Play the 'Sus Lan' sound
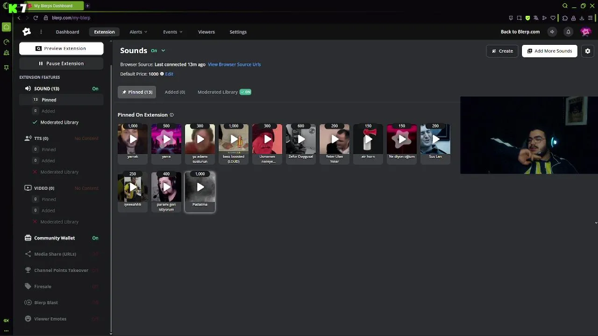 coord(435,139)
